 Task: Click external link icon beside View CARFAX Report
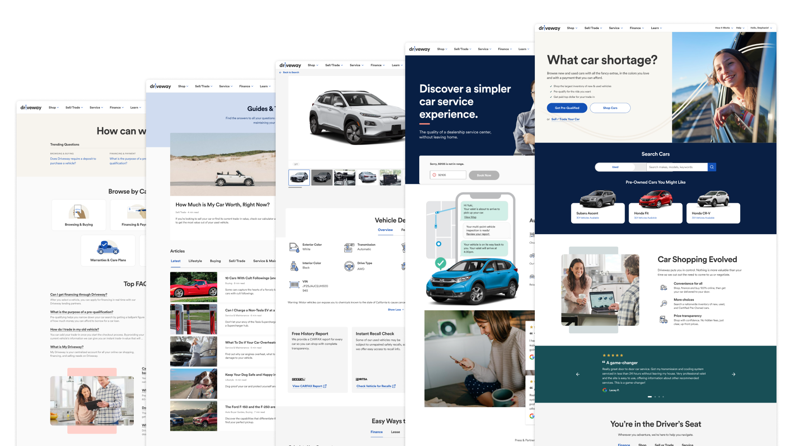pyautogui.click(x=325, y=386)
